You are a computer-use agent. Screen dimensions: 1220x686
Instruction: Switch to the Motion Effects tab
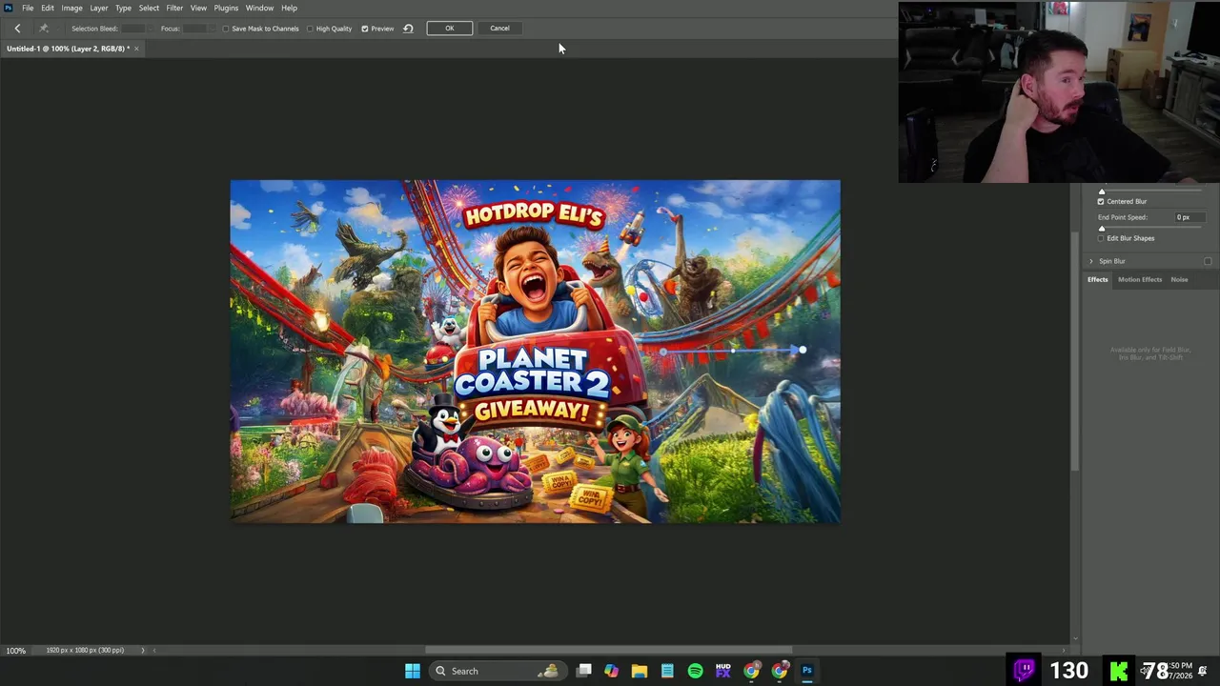click(x=1140, y=279)
